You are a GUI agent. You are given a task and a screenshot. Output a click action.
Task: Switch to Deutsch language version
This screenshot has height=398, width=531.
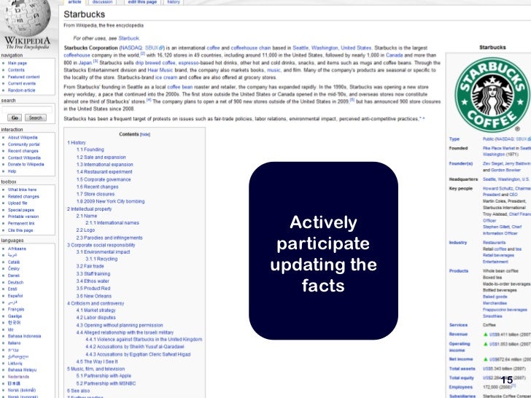point(15,282)
